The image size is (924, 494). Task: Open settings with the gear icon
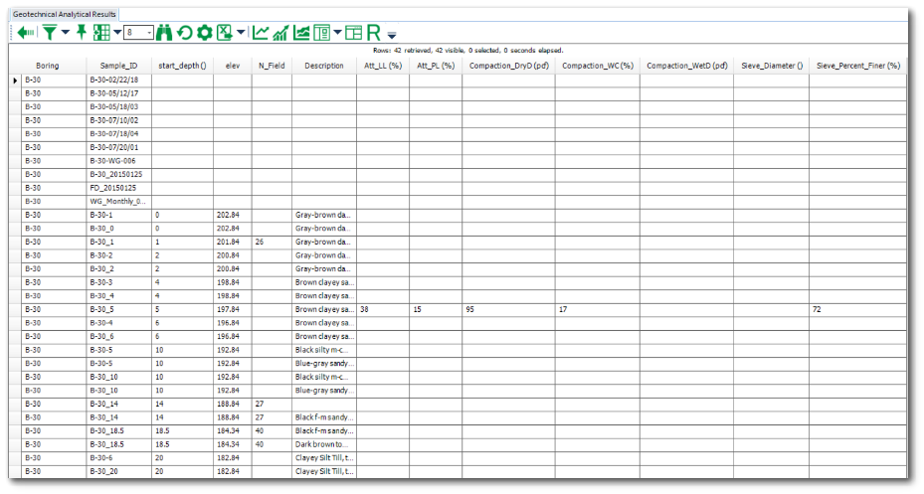coord(204,33)
